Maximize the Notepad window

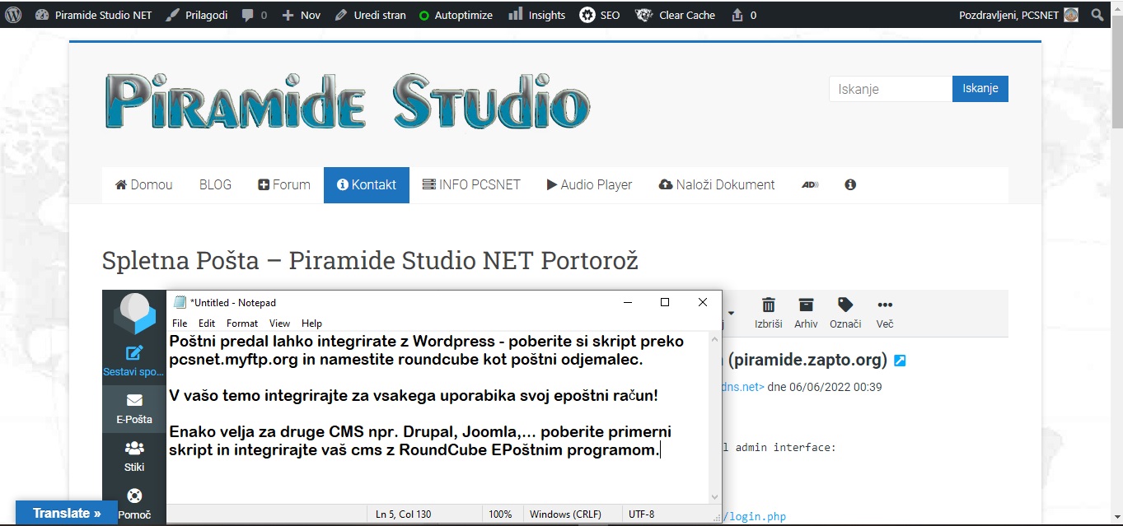tap(665, 302)
